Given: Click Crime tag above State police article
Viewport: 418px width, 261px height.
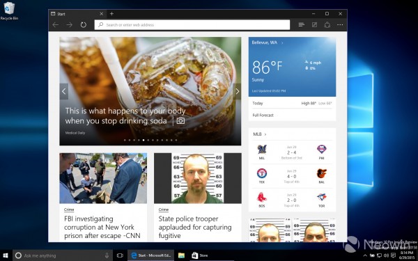Looking at the screenshot, I should coord(164,209).
